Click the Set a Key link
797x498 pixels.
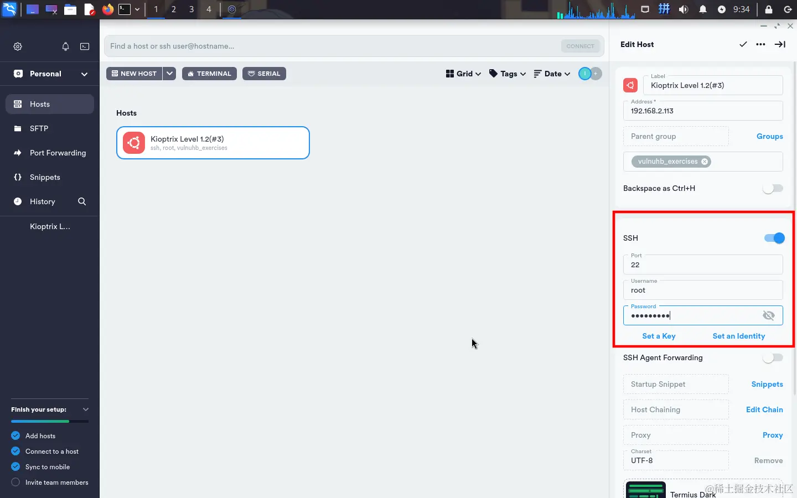[659, 336]
